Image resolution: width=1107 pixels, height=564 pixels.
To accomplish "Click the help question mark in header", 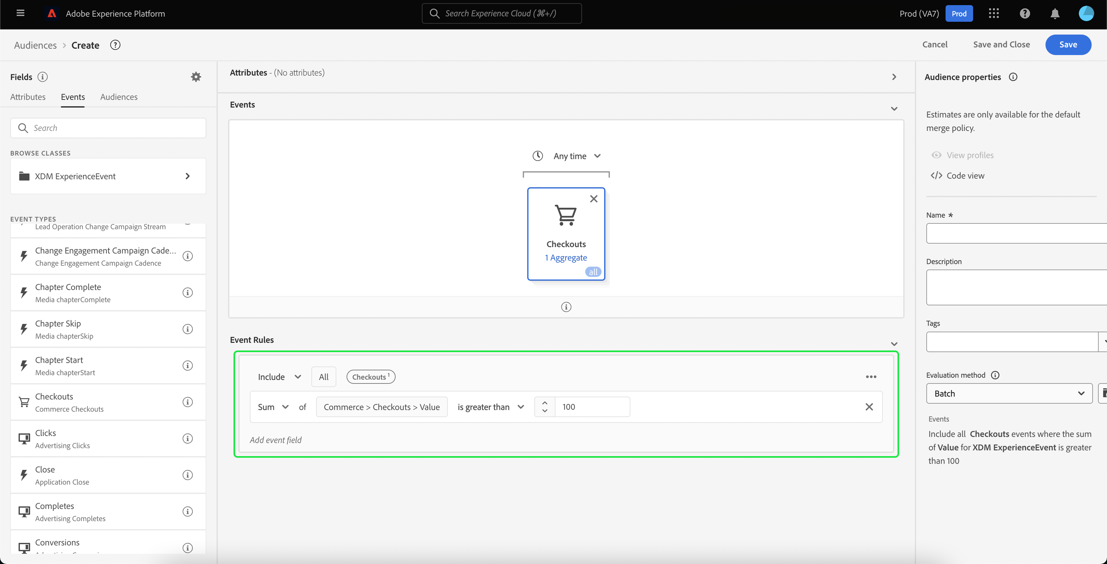I will (1024, 14).
